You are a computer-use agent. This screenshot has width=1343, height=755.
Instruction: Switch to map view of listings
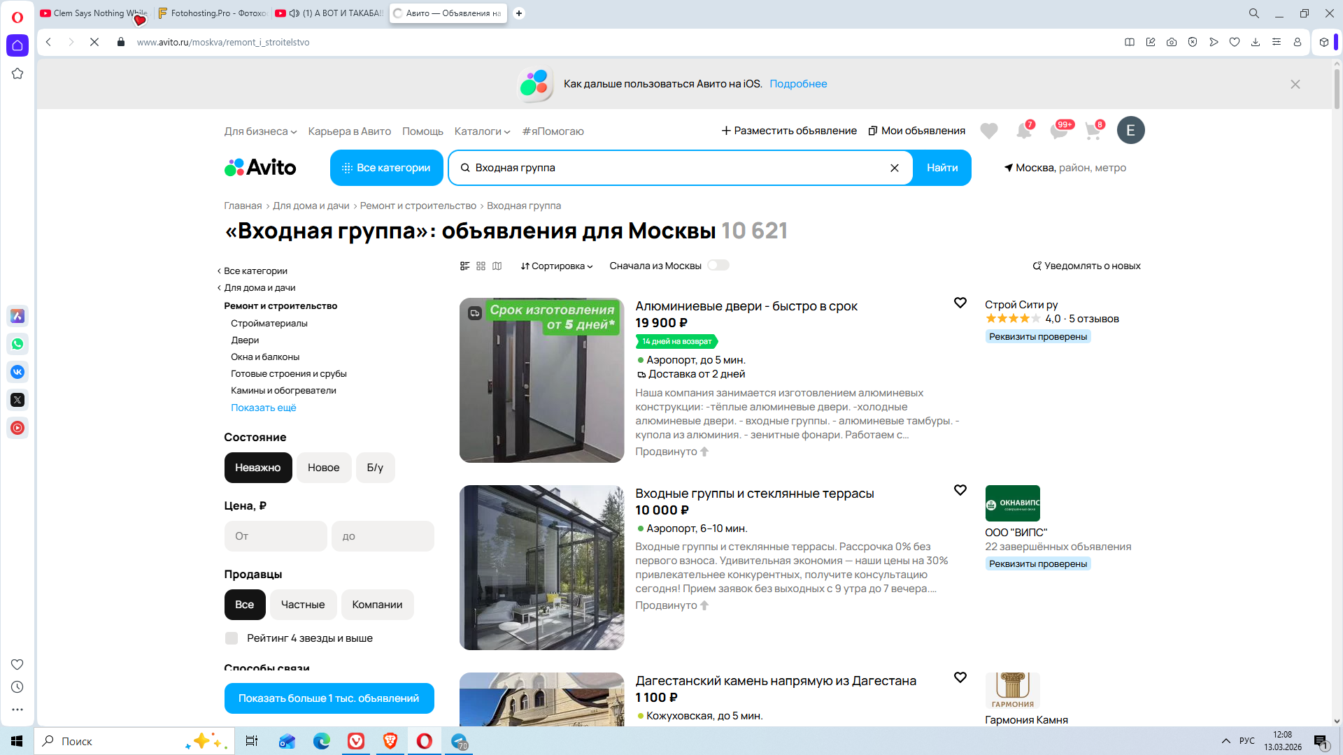[497, 266]
